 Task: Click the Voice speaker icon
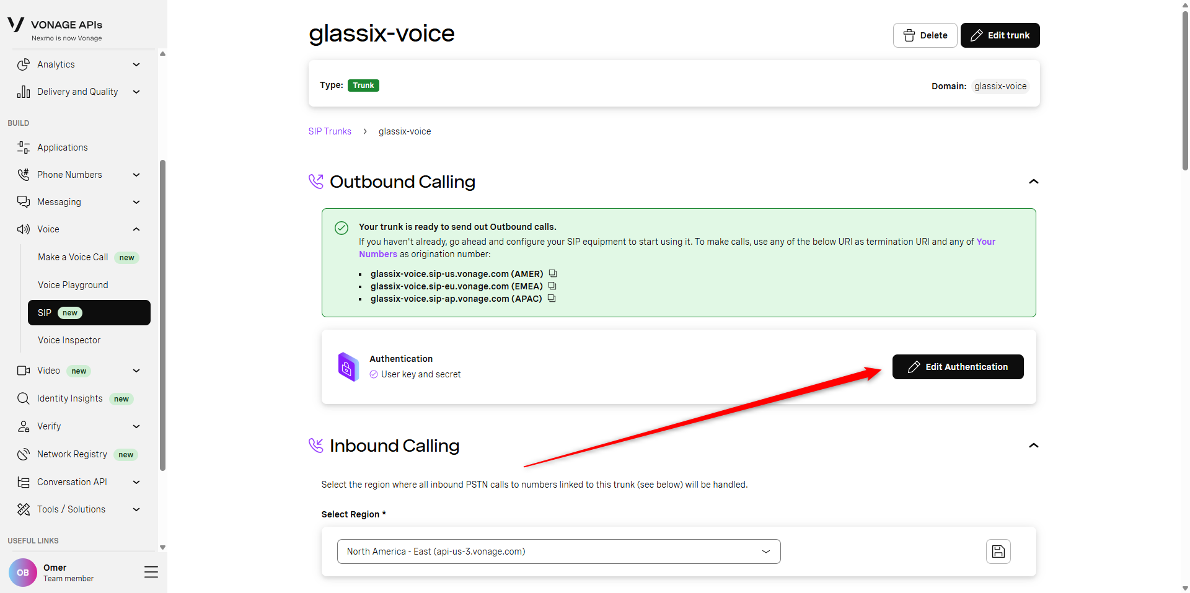(24, 229)
